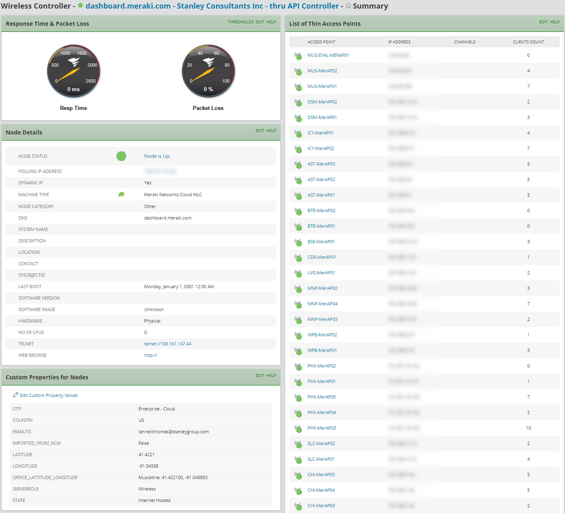Viewport: 565px width, 513px height.
Task: Click the access point icon for BSE-MerAP01
Action: coord(298,242)
